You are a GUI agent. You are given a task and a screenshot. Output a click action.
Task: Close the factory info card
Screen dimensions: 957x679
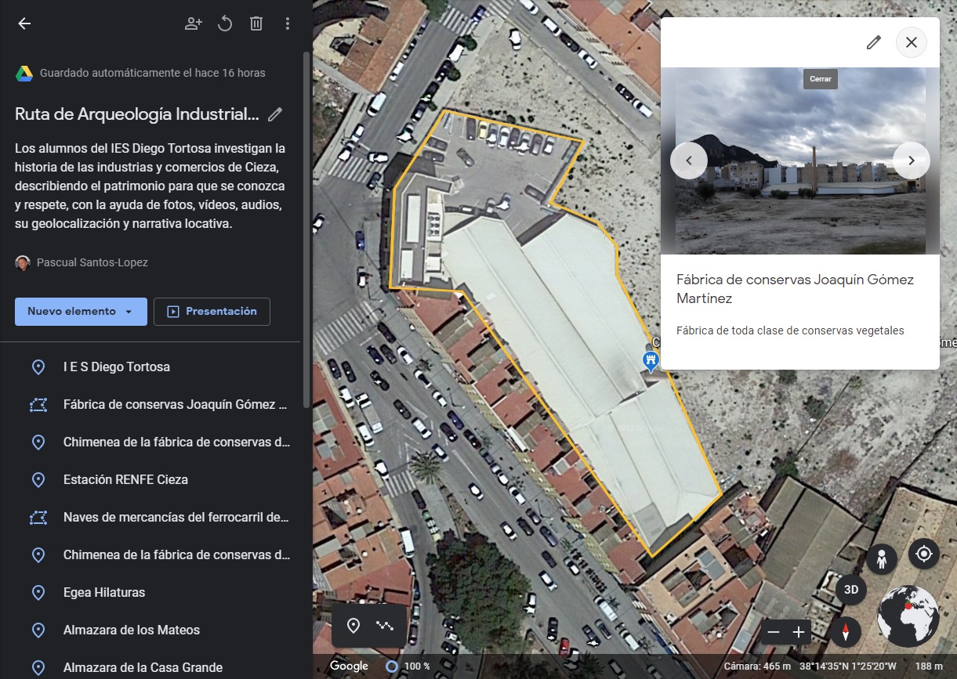pyautogui.click(x=911, y=42)
